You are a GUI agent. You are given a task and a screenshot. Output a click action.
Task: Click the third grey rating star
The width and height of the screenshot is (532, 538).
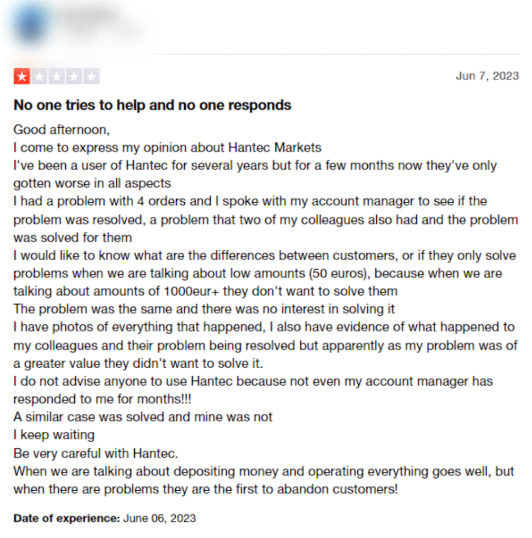[x=57, y=76]
